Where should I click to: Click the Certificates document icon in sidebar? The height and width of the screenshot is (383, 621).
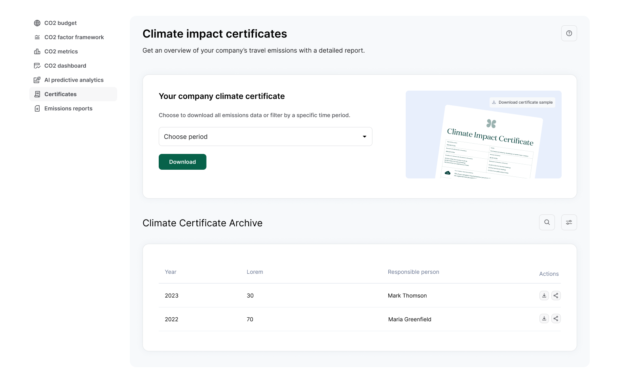[x=37, y=94]
